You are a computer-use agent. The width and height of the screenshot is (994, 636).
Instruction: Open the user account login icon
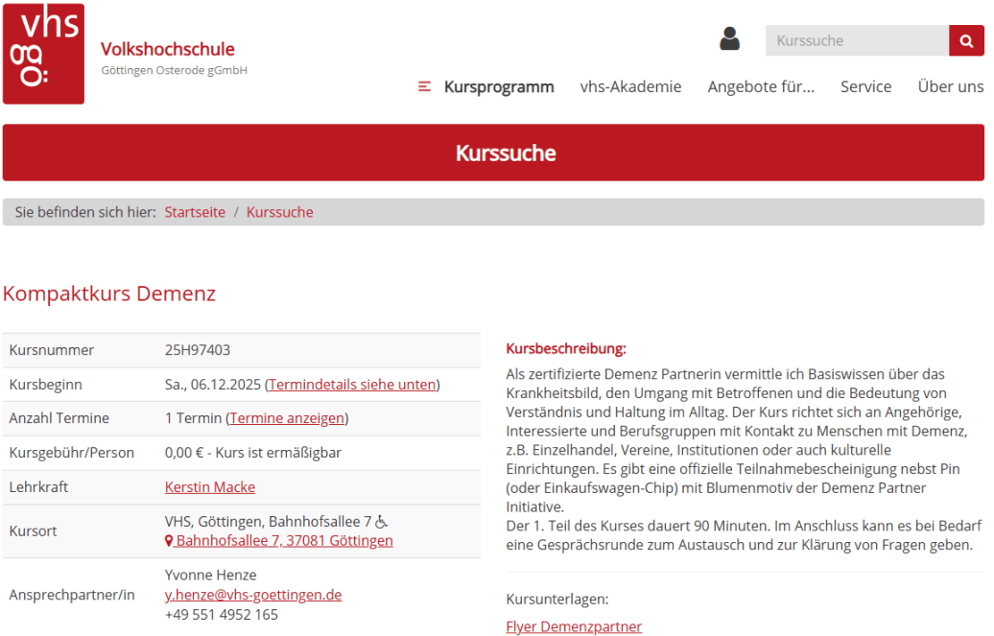729,39
